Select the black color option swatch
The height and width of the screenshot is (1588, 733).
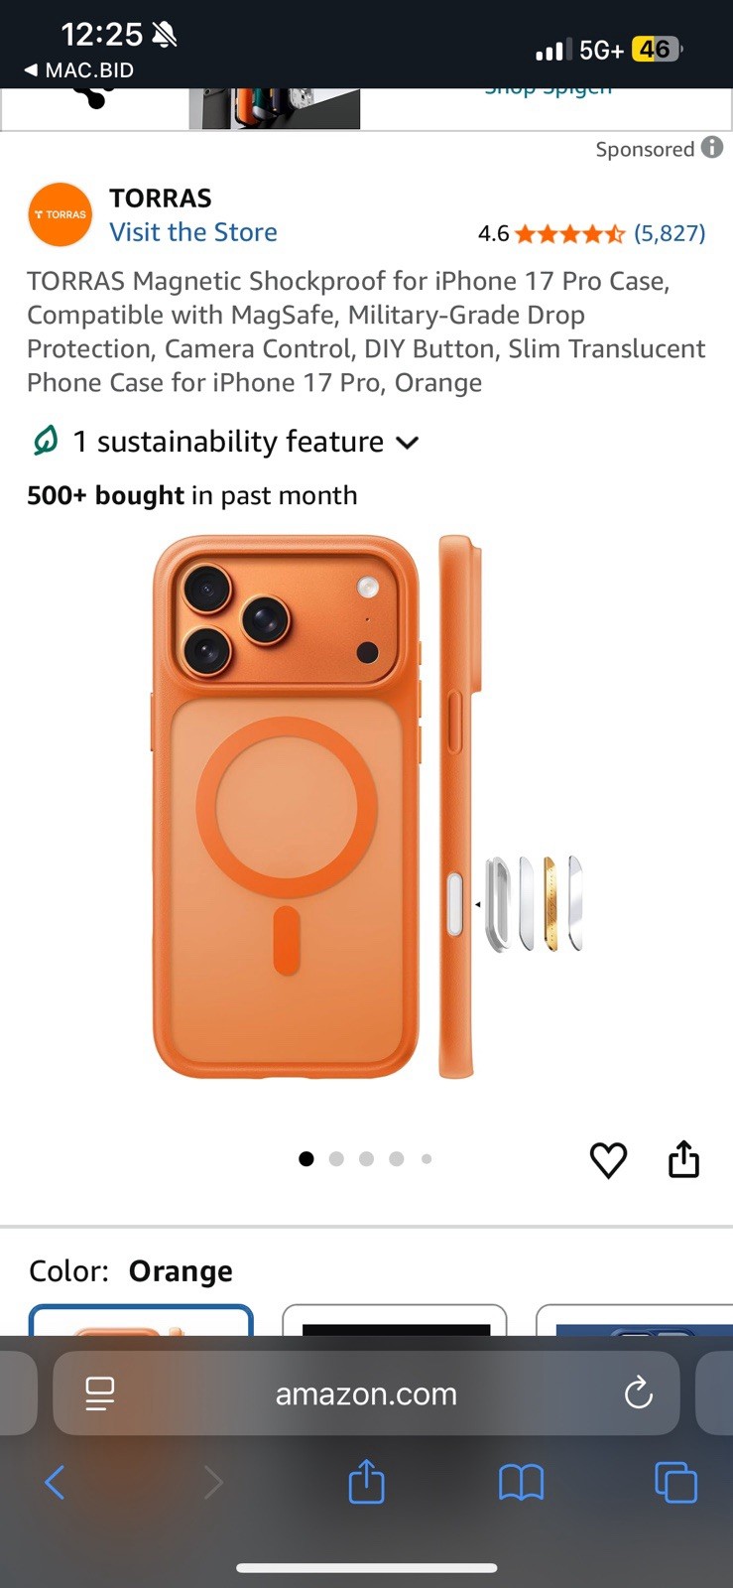395,1320
